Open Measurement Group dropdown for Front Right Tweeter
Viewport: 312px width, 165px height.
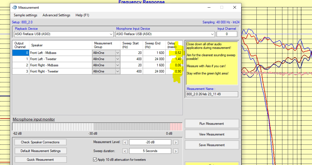[117, 71]
